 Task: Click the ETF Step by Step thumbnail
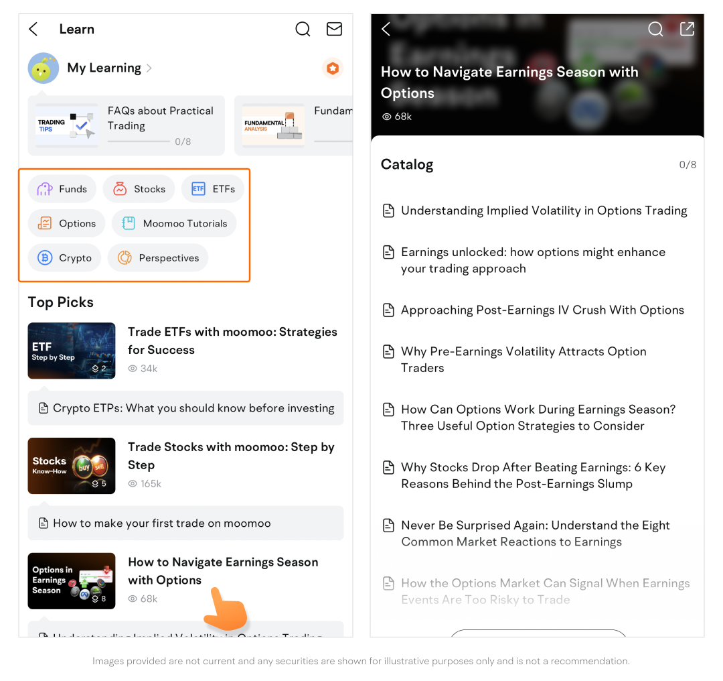click(72, 351)
